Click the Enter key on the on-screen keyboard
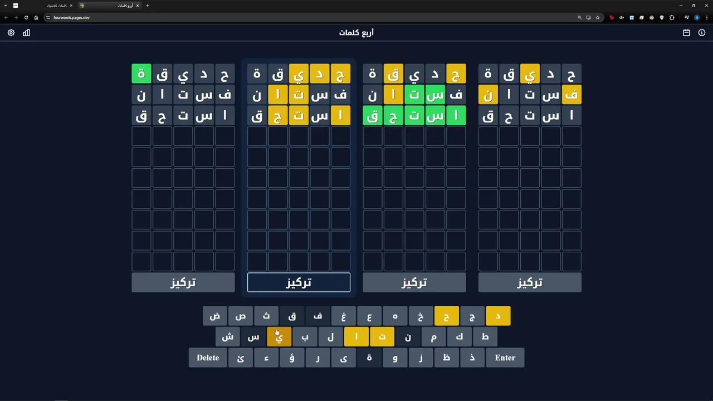 (x=505, y=358)
